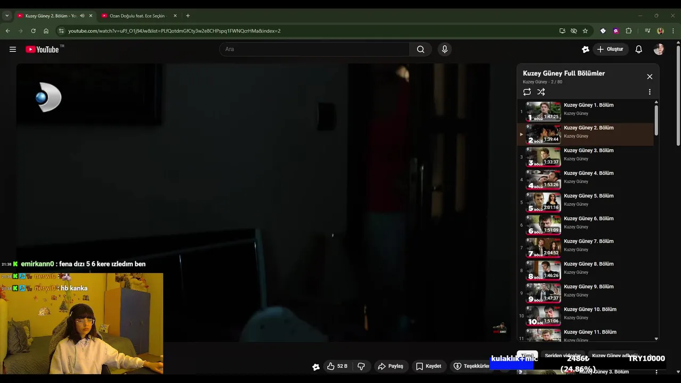
Task: Bookmark this page with the star
Action: tap(585, 31)
